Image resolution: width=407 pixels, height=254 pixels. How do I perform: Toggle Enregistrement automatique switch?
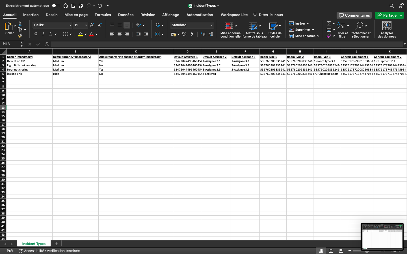point(55,6)
